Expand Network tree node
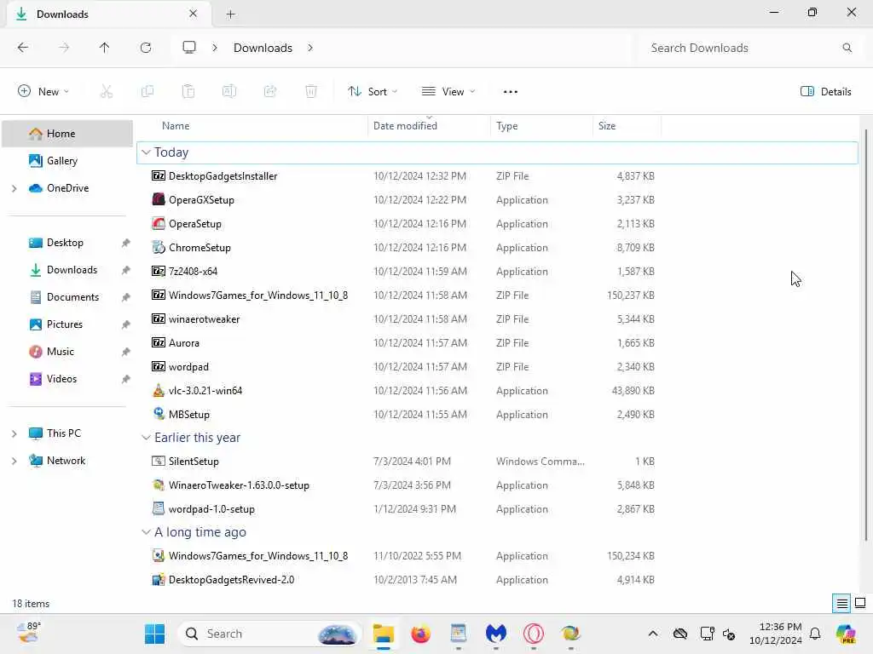873x654 pixels. tap(14, 461)
